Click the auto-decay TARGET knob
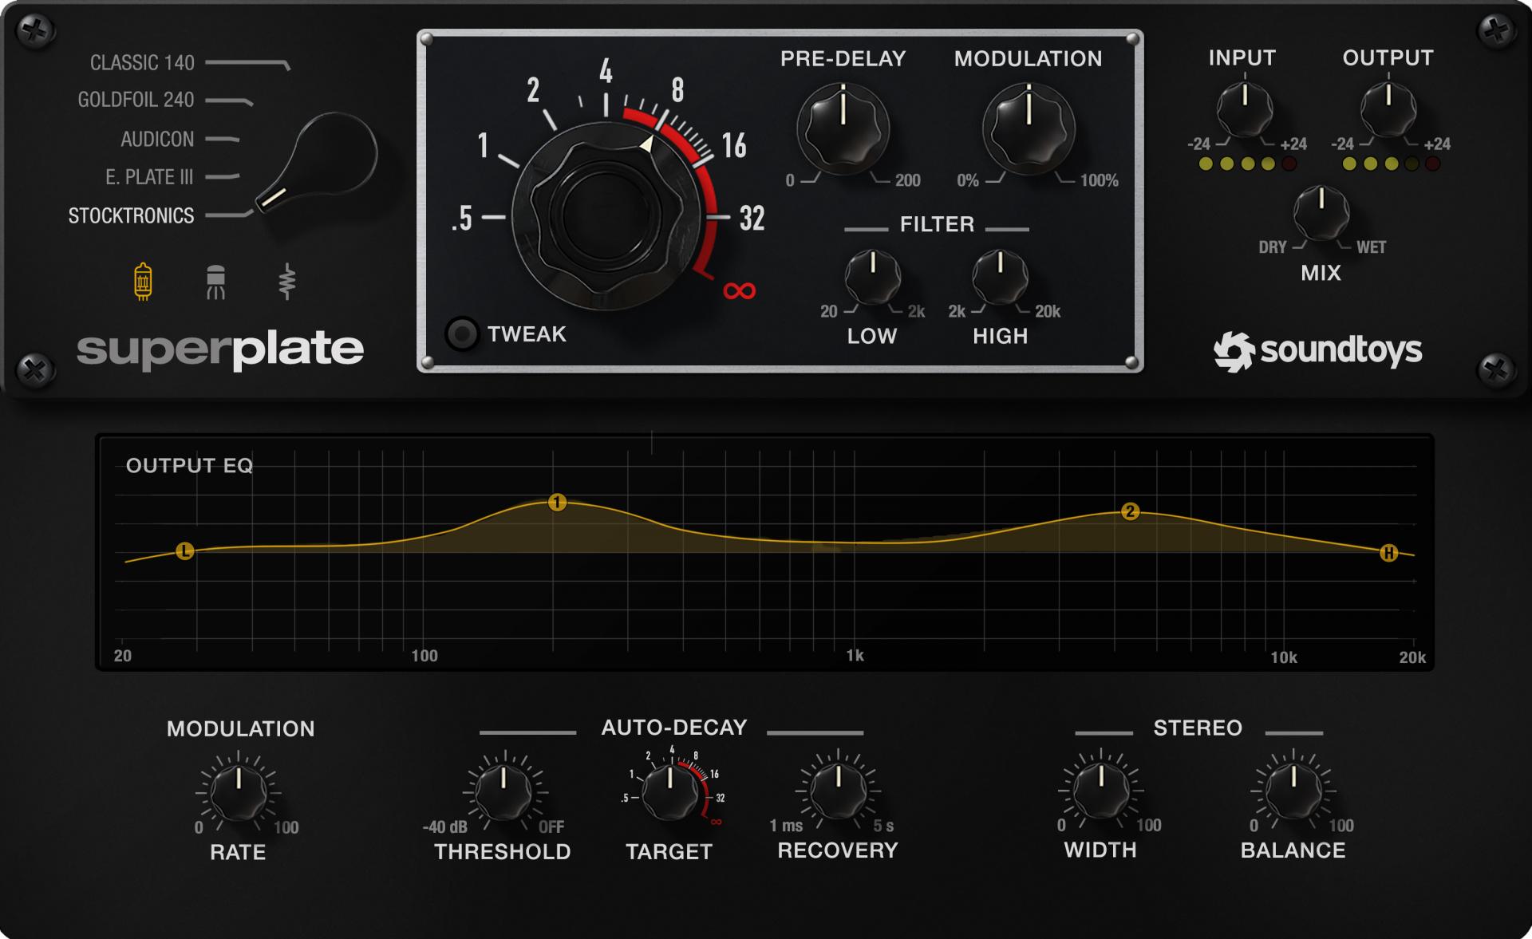Image resolution: width=1532 pixels, height=939 pixels. (670, 791)
